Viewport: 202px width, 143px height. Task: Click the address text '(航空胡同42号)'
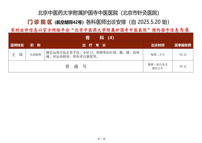pyautogui.click(x=69, y=23)
